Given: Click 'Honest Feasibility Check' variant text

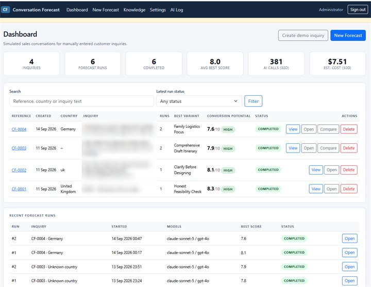Looking at the screenshot, I should point(188,189).
